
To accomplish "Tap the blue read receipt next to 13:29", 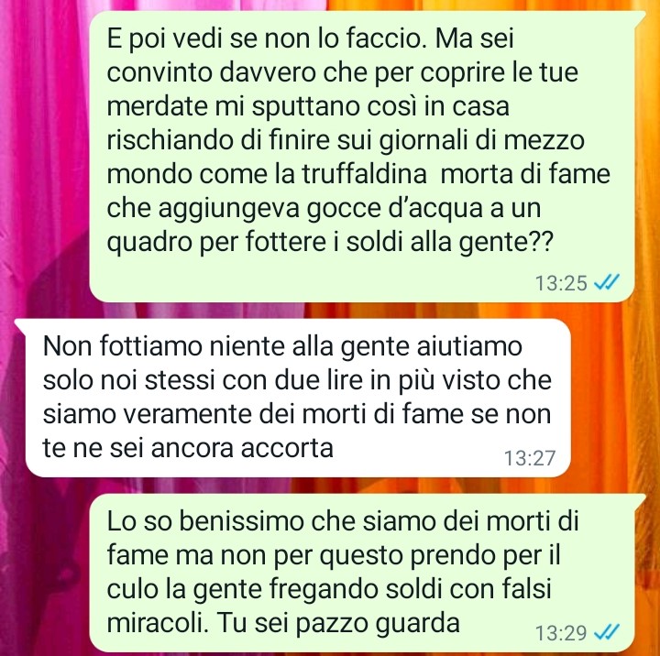I will pos(607,632).
